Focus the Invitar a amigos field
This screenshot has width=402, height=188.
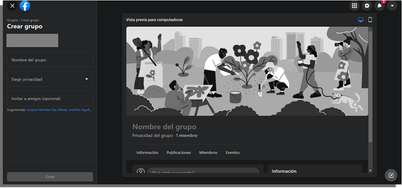point(50,98)
